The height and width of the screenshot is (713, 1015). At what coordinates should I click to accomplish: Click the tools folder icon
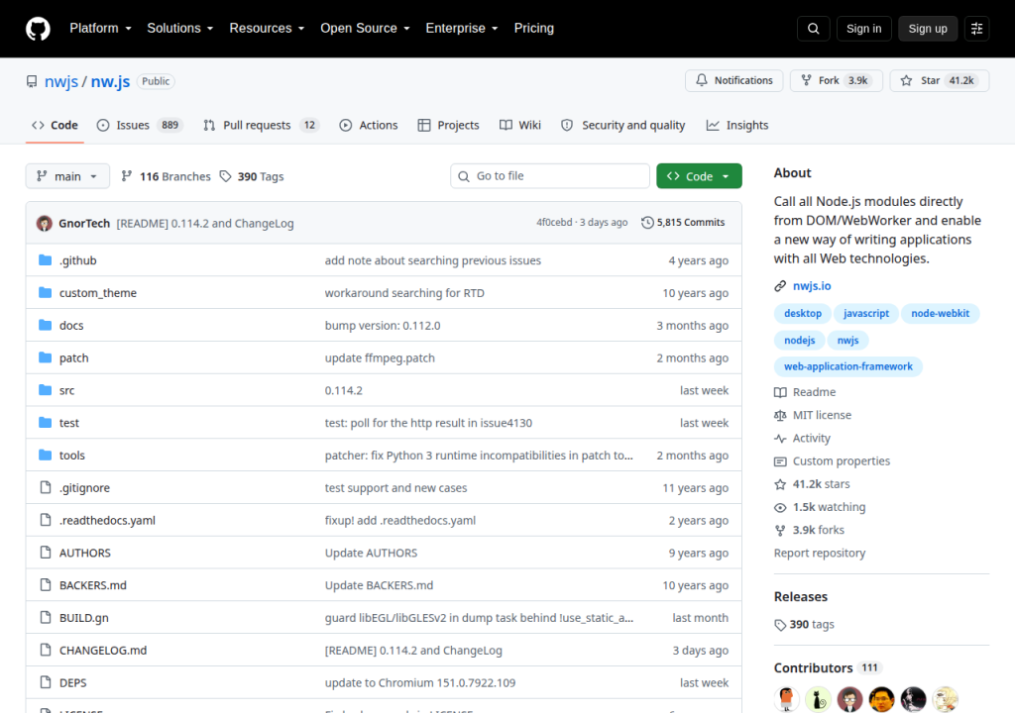click(45, 455)
